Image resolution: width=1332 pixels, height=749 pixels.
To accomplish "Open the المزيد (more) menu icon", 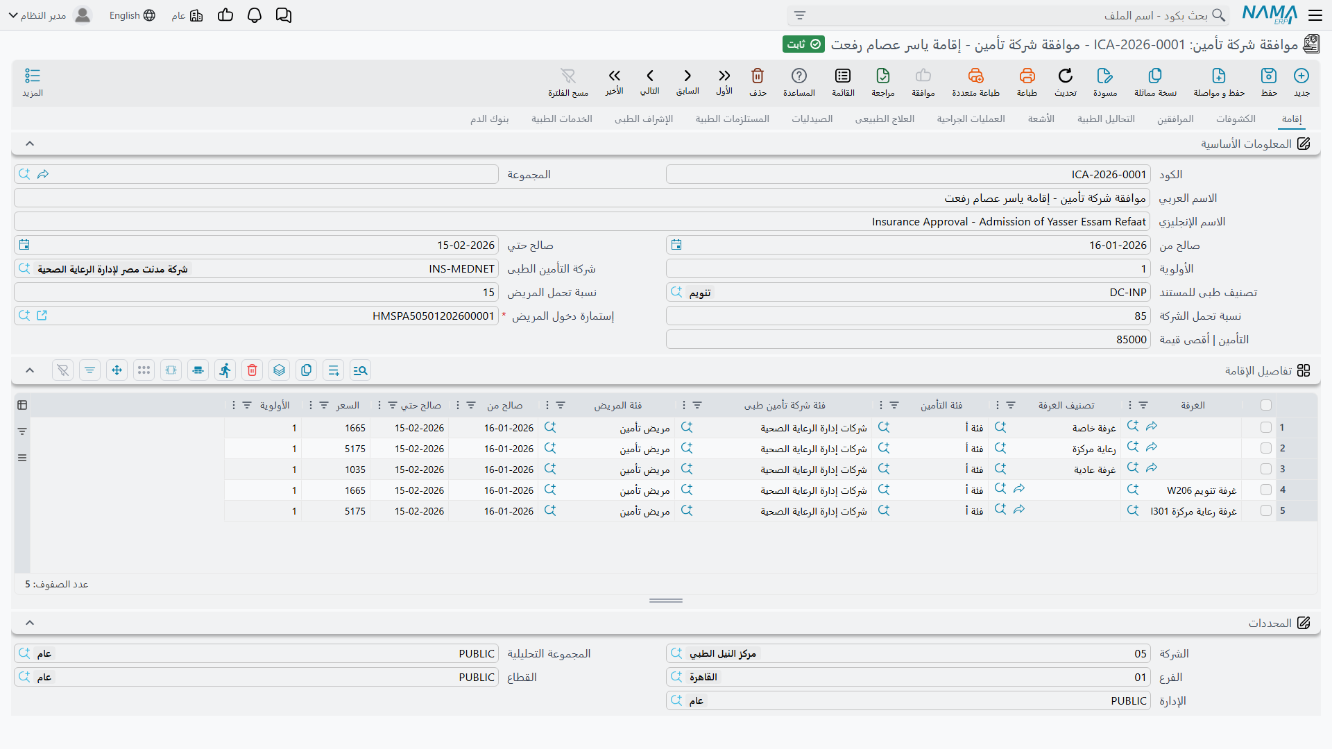I will [x=33, y=76].
